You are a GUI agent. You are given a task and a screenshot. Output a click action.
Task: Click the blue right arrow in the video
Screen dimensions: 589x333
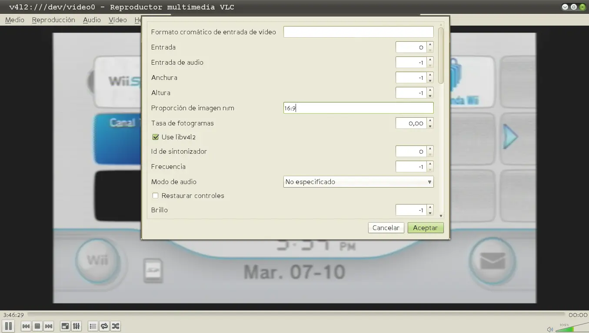point(511,137)
